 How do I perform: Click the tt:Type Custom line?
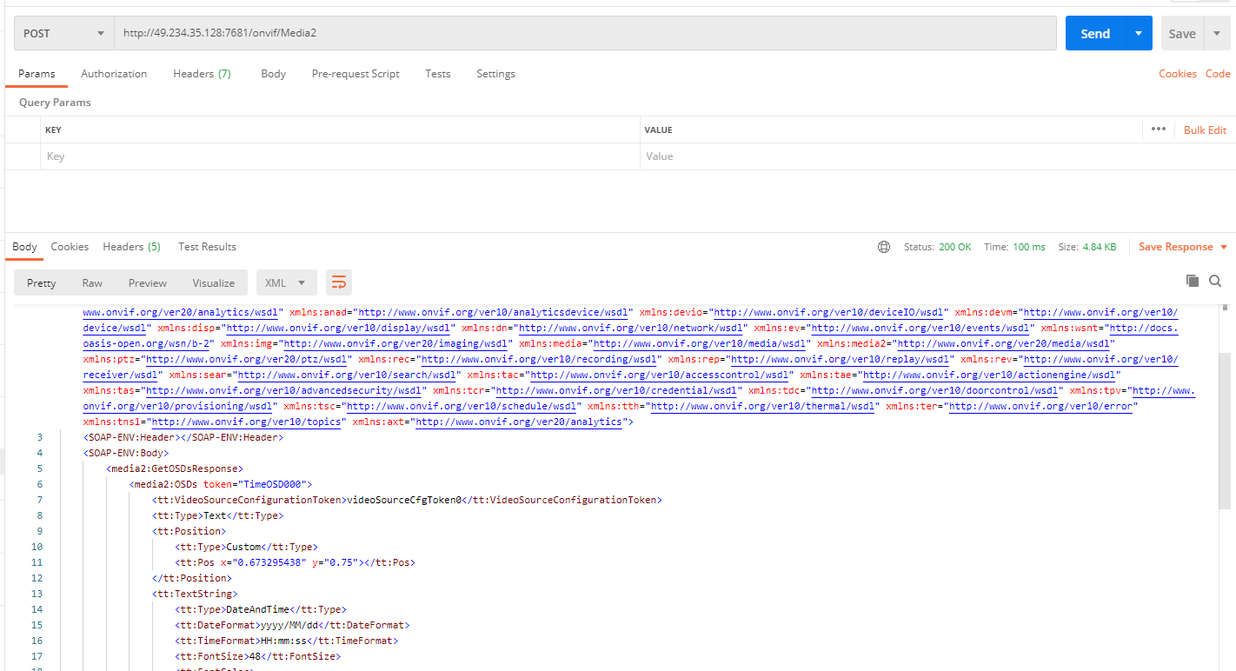[246, 547]
